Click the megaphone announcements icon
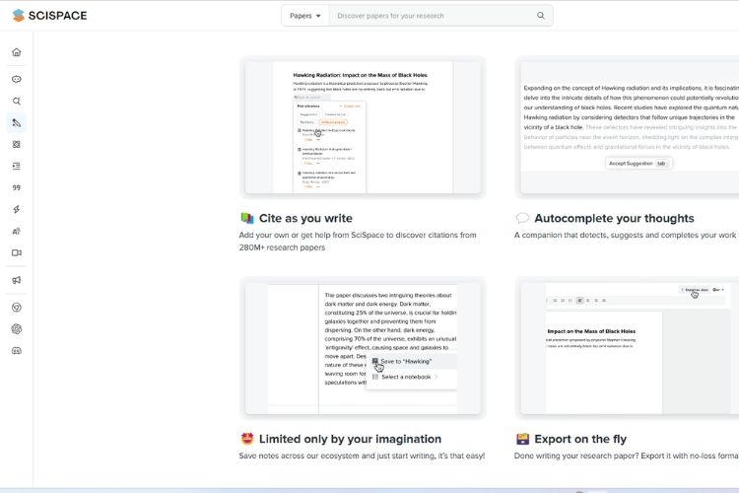739x493 pixels. coord(16,280)
